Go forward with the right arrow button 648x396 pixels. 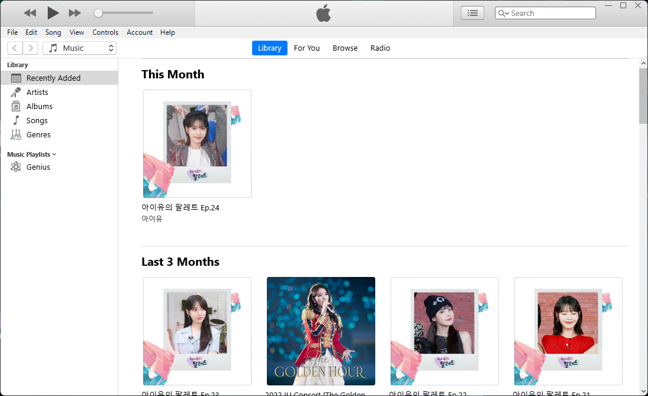(31, 48)
